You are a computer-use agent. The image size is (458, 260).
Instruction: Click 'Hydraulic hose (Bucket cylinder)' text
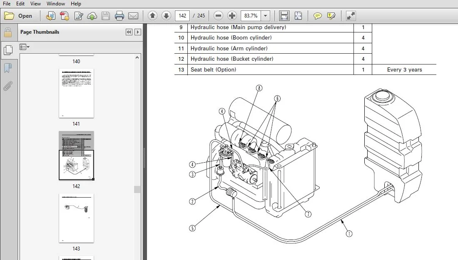pos(232,59)
